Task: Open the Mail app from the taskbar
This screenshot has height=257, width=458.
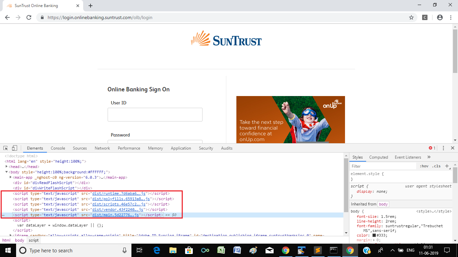Action: click(269, 250)
